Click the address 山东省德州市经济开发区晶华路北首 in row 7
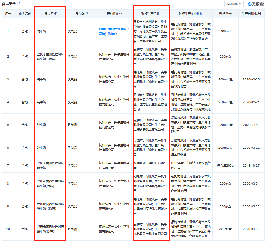 [191, 166]
